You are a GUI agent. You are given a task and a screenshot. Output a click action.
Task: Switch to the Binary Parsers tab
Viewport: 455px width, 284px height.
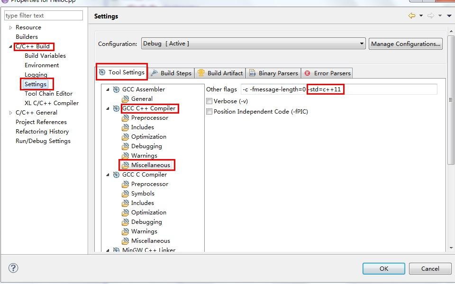tap(273, 73)
